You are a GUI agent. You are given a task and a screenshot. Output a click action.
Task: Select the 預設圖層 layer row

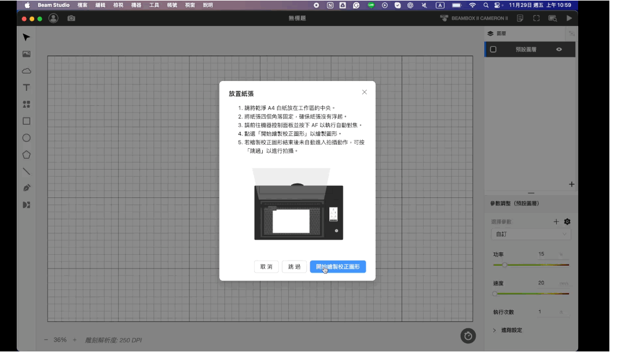point(530,49)
